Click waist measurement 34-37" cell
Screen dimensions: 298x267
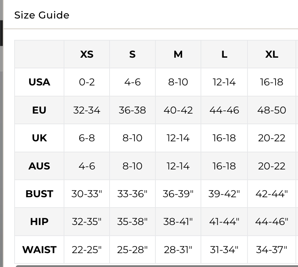click(x=272, y=250)
